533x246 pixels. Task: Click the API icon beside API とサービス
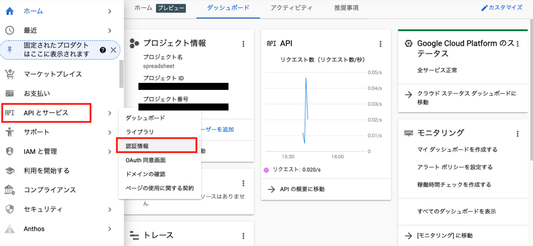[x=10, y=113]
